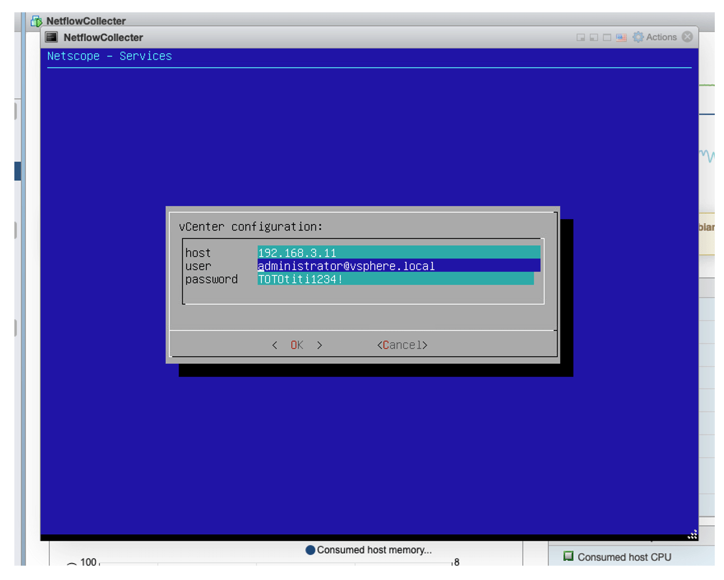Screen dimensions: 724x580
Task: Click the first console window size icon
Action: pyautogui.click(x=580, y=37)
